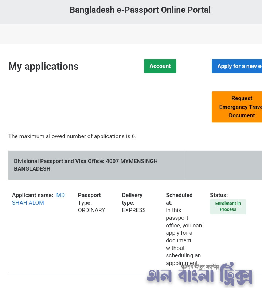The height and width of the screenshot is (288, 262).
Task: Select the EXPRESS delivery type value
Action: [134, 210]
